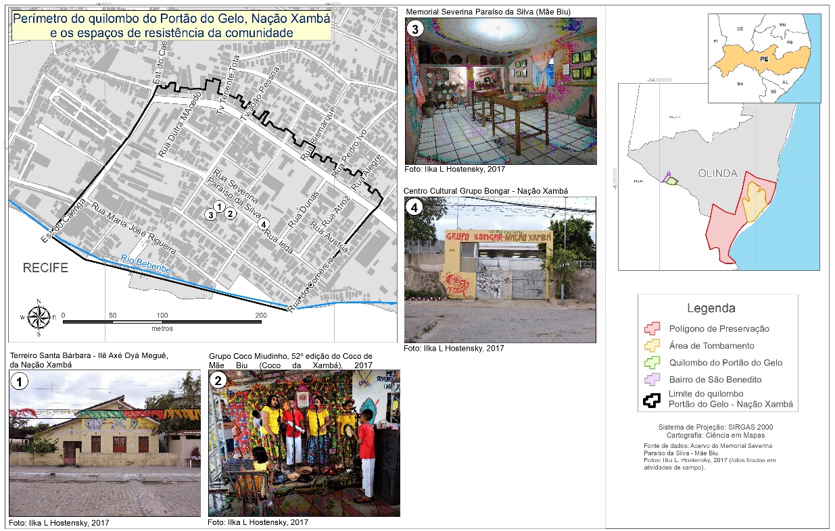This screenshot has height=531, width=835.
Task: Click the Área de Tombamento legend swatch
Action: [652, 346]
